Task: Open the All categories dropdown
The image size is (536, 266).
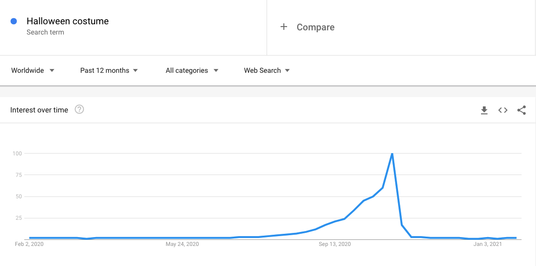Action: [x=192, y=70]
